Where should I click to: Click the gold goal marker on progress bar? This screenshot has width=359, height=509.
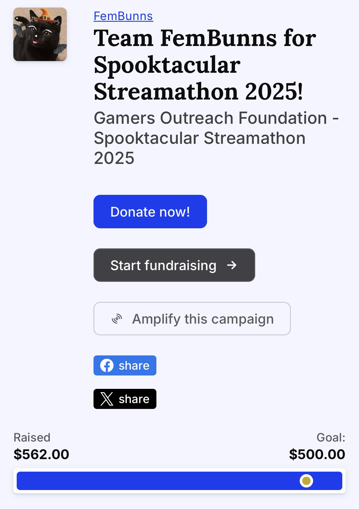click(306, 481)
